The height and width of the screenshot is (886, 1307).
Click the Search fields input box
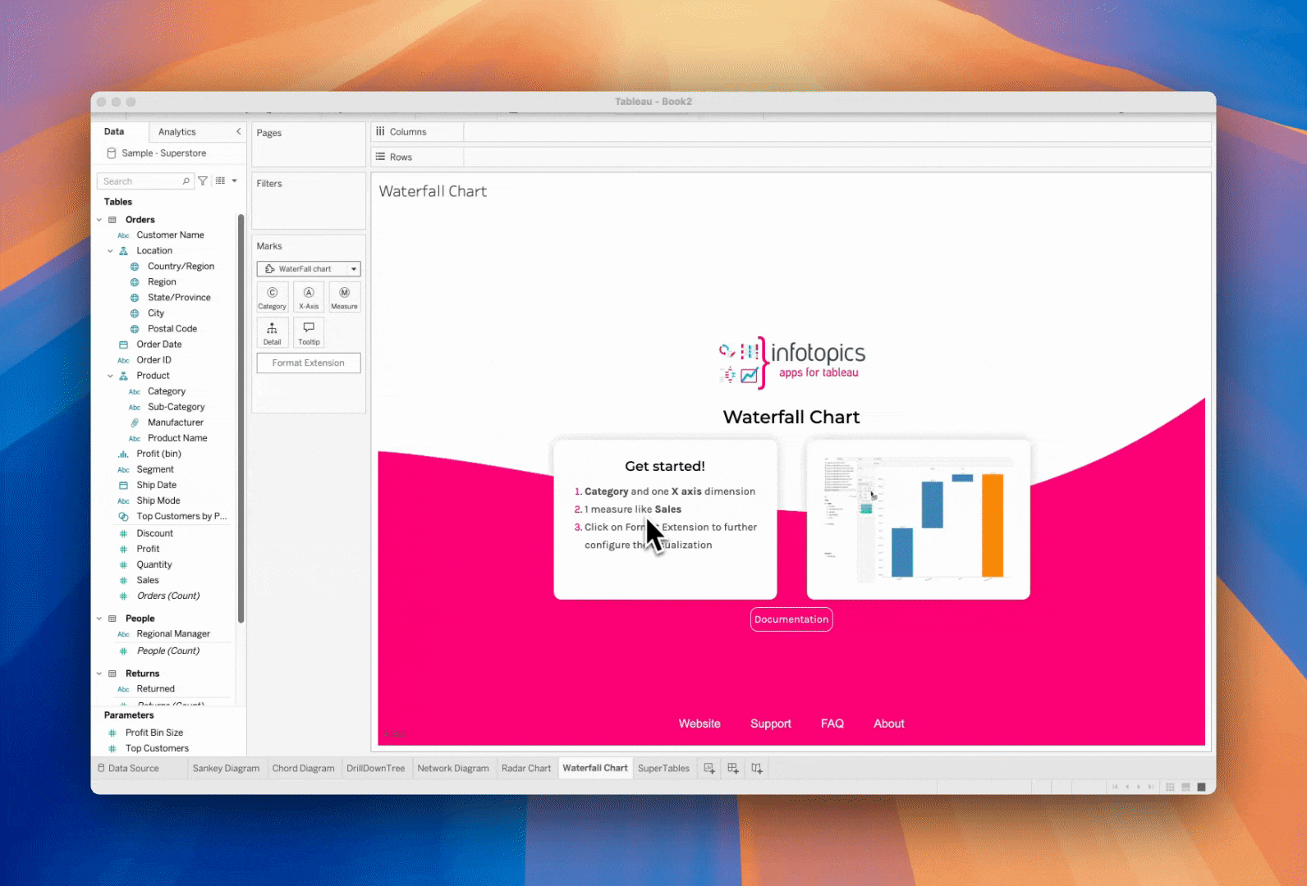point(141,181)
